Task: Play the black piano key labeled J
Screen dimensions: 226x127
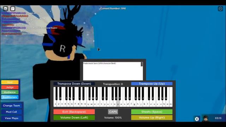Action: (x=143, y=93)
